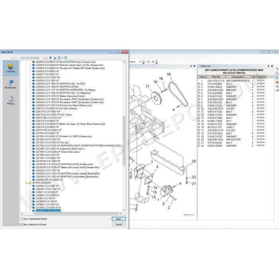The image size is (279, 279).
Task: Click book icon beside GD725A-1 S/N 50001-UP
Action: click(x=33, y=158)
